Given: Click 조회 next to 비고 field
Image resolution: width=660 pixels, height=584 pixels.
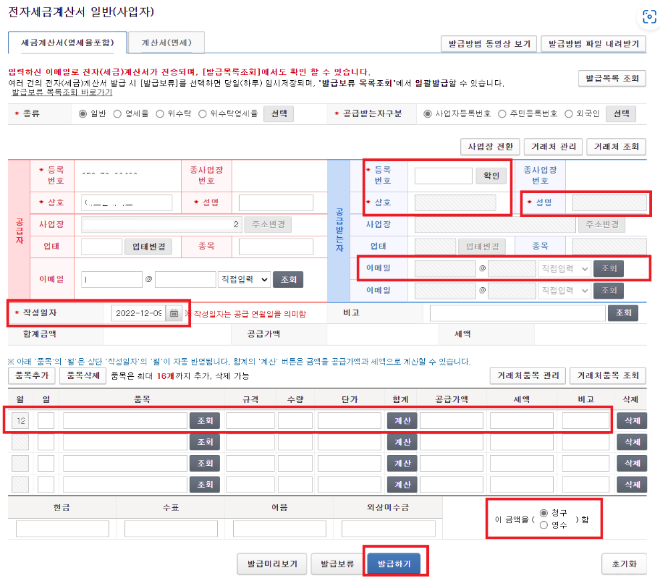Looking at the screenshot, I should (623, 313).
